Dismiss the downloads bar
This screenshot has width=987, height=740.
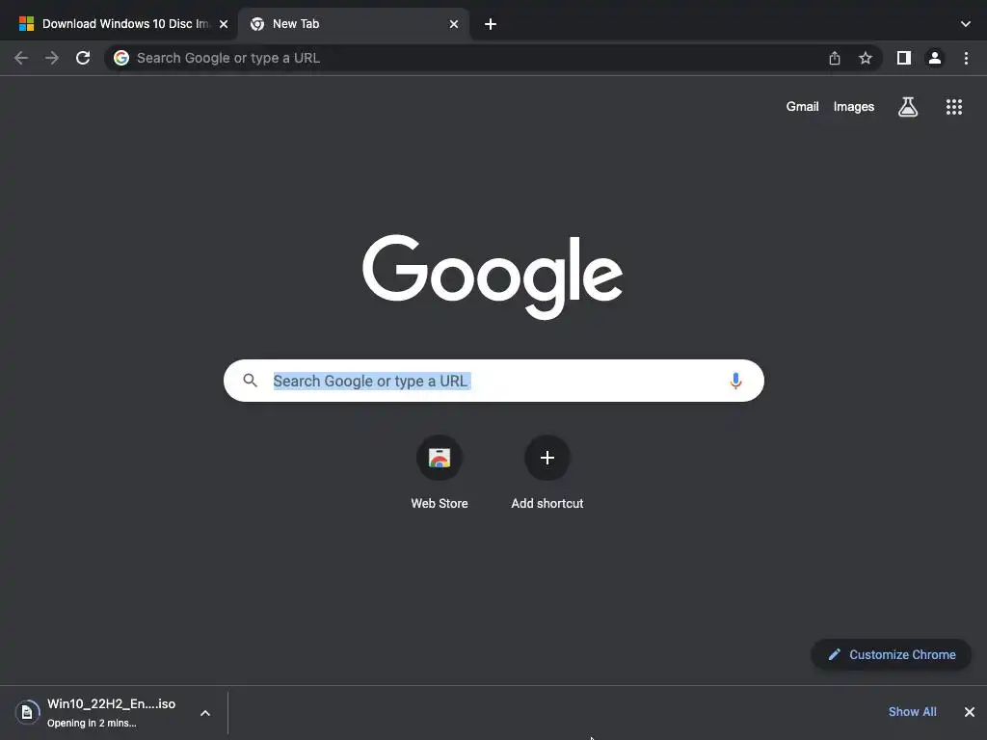pos(970,712)
